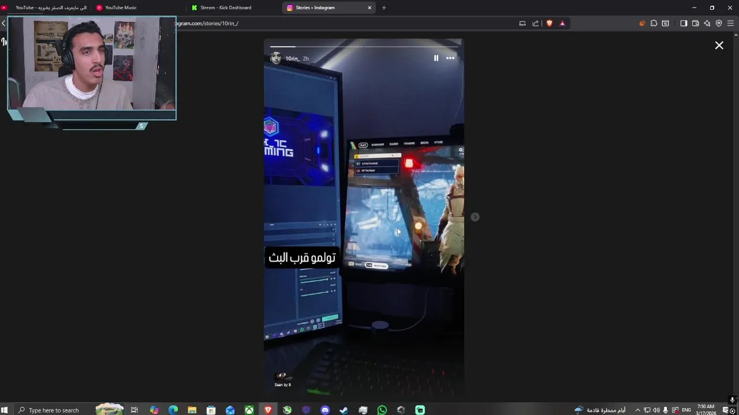Click the story progress bar
Image resolution: width=739 pixels, height=415 pixels.
click(364, 47)
